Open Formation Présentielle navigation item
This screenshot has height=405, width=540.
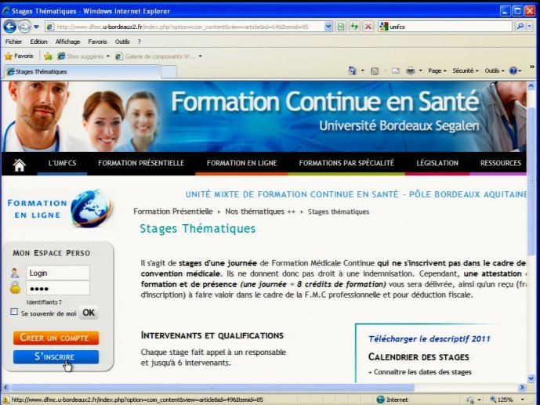(x=141, y=163)
